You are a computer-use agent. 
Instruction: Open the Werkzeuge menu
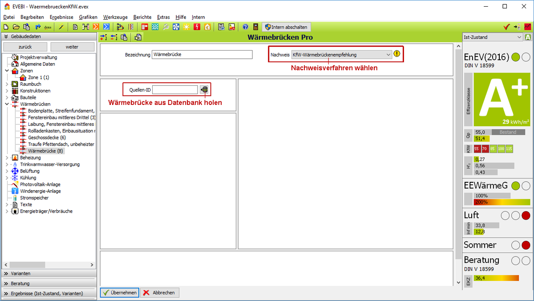tap(115, 17)
